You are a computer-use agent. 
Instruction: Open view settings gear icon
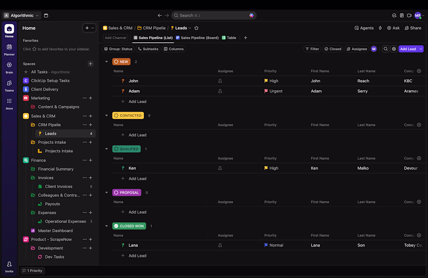pos(394,49)
